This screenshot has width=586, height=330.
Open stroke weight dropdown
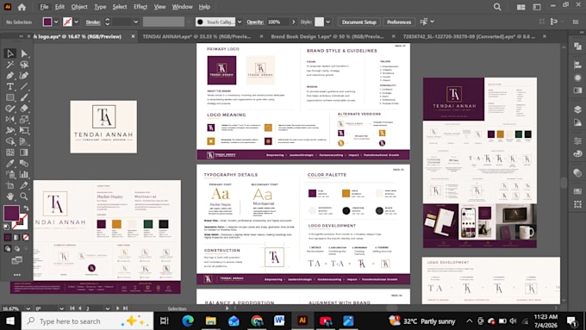tap(136, 22)
